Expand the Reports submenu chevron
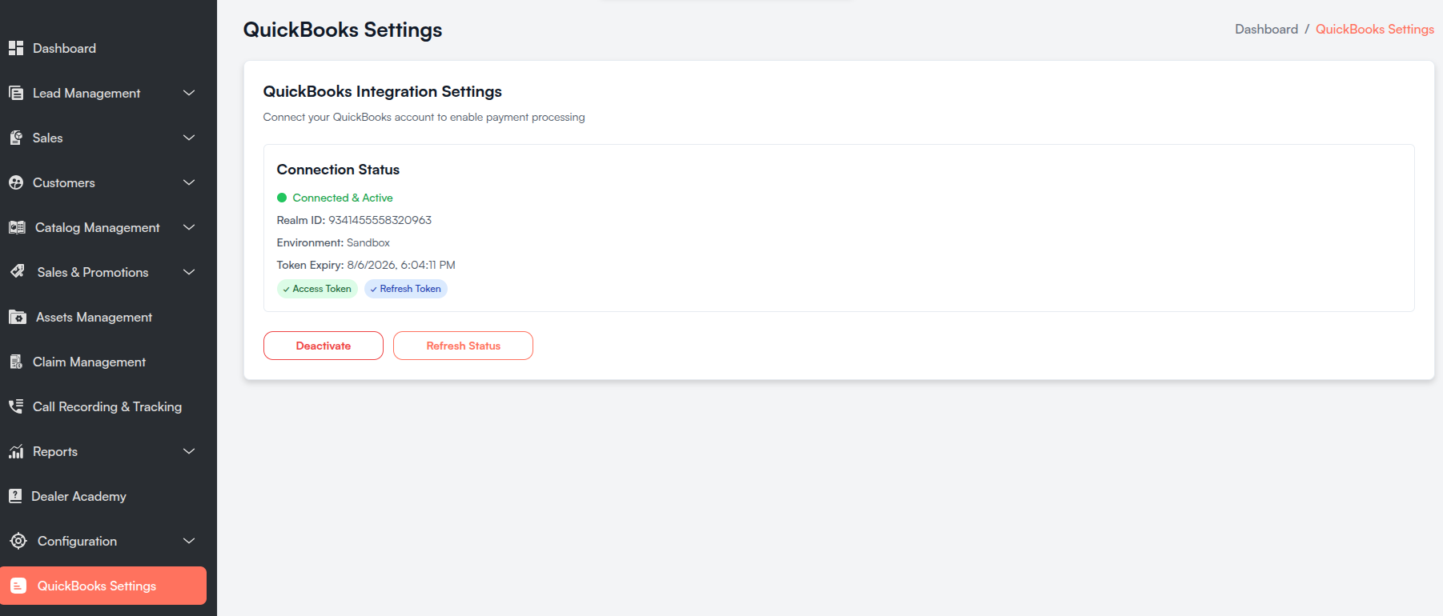This screenshot has height=616, width=1443. click(189, 451)
